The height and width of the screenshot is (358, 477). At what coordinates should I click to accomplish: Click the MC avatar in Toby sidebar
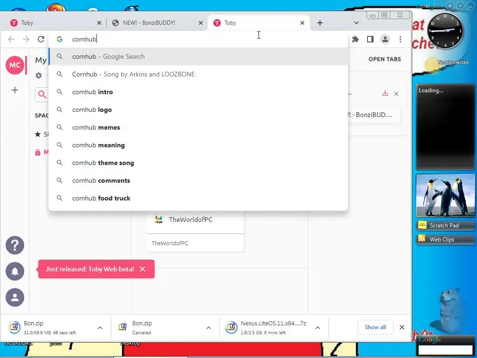coord(15,65)
